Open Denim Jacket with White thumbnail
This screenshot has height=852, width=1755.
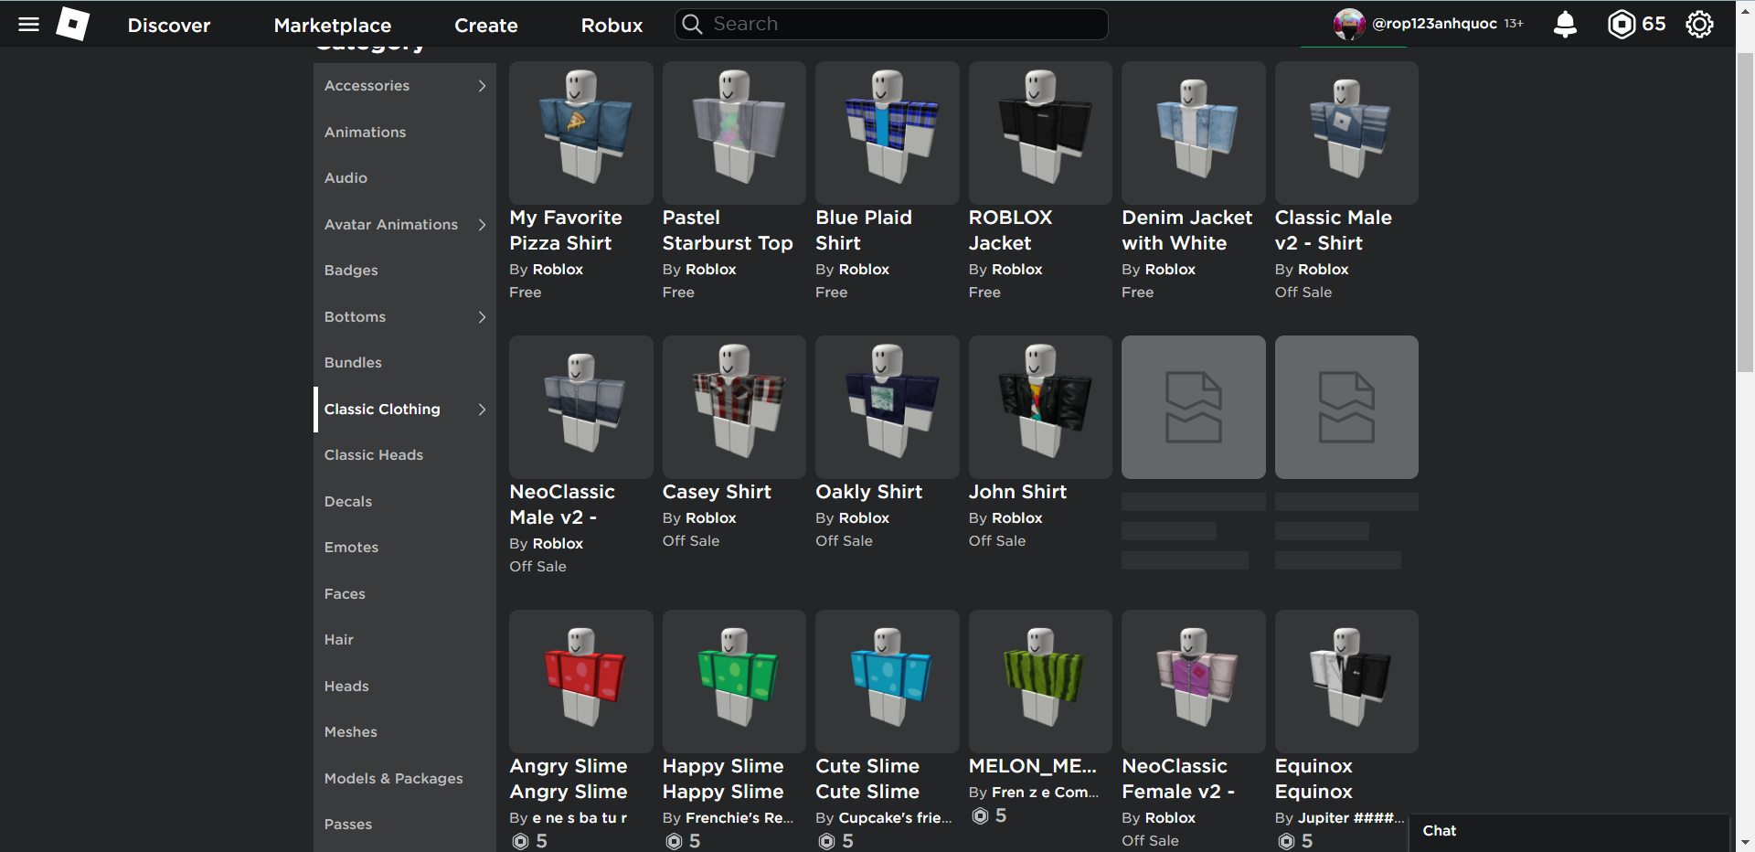[1194, 133]
